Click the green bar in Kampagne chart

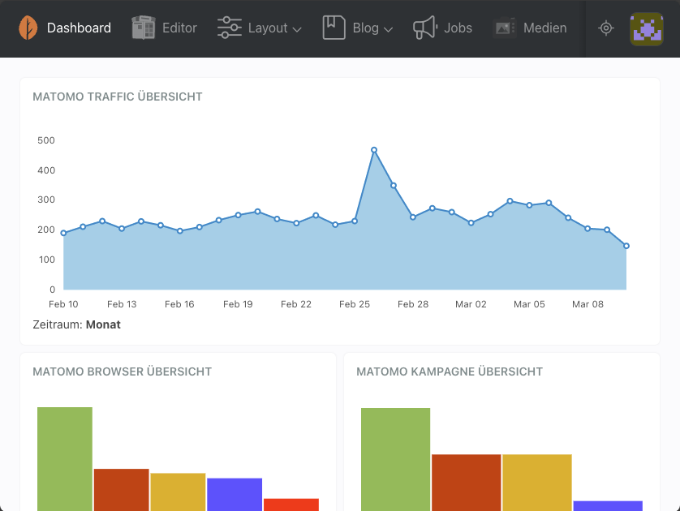[x=395, y=459]
